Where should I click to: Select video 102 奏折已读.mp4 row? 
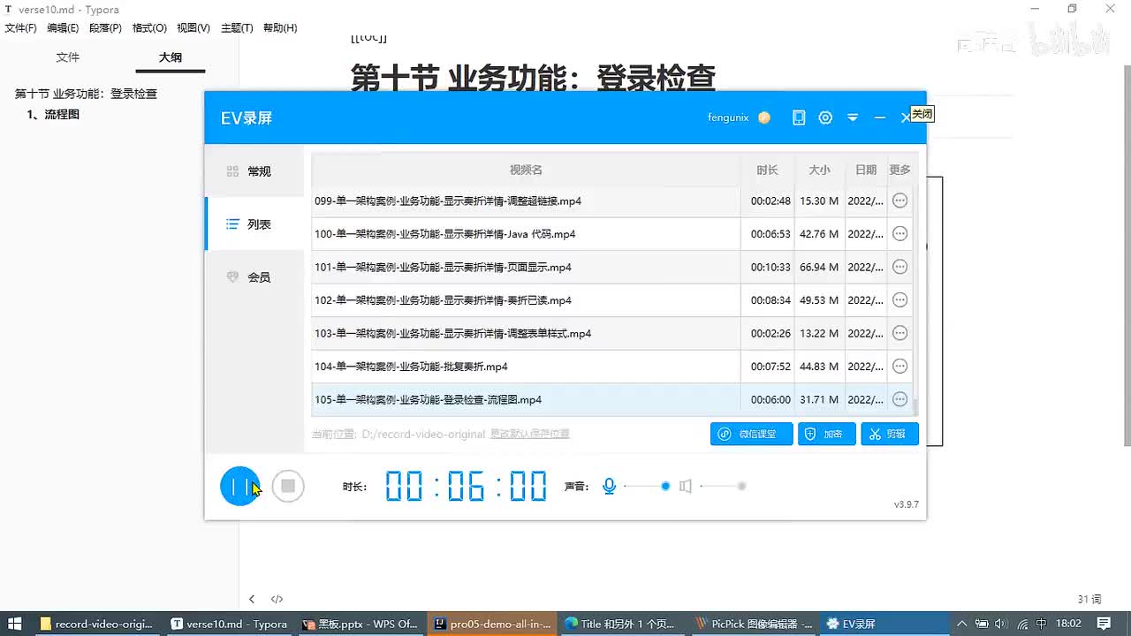pyautogui.click(x=611, y=300)
